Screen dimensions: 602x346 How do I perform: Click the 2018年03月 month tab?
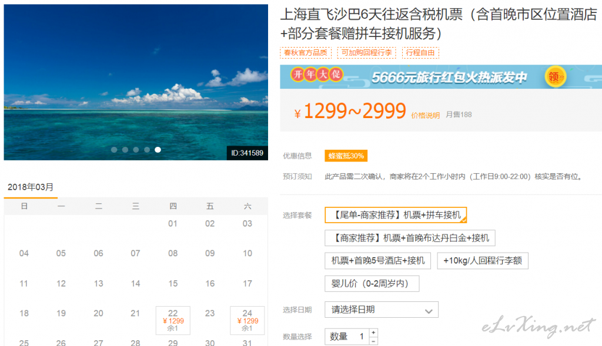(x=31, y=187)
